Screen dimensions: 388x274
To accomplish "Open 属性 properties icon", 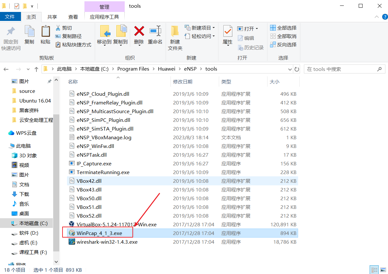I will point(228,31).
